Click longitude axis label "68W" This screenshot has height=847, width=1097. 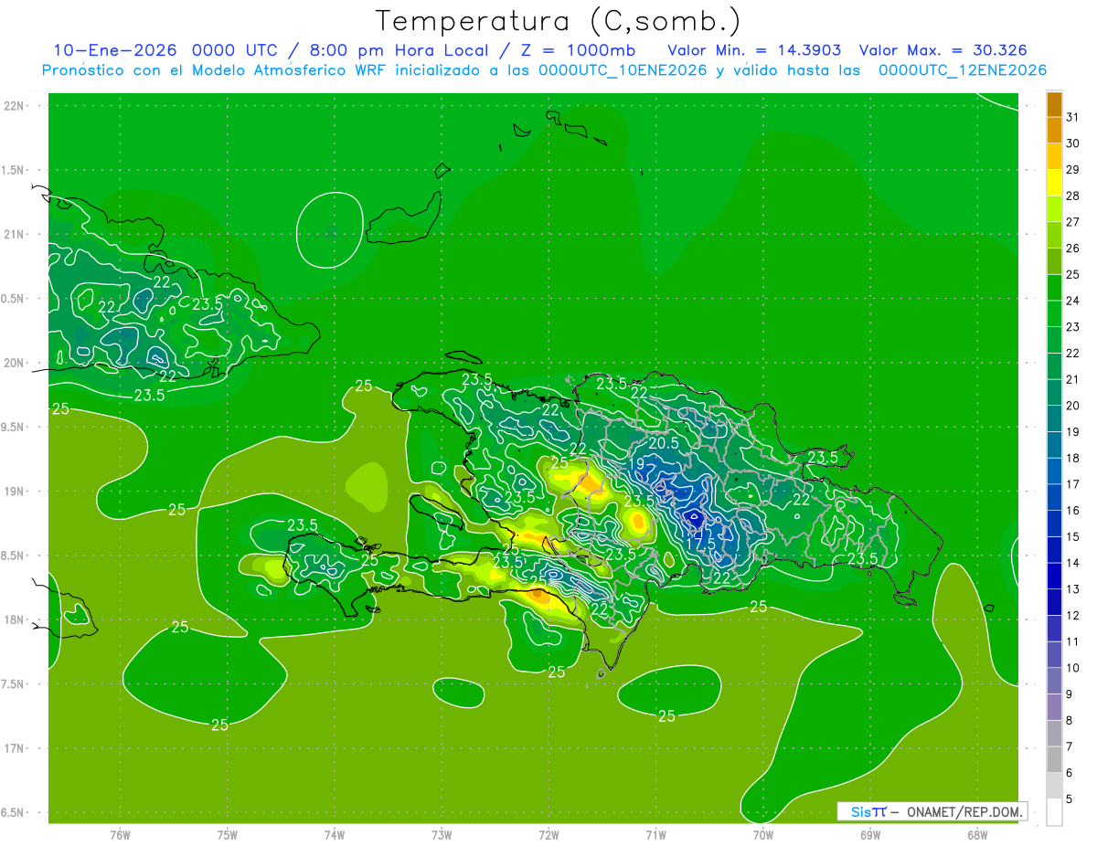coord(977,834)
